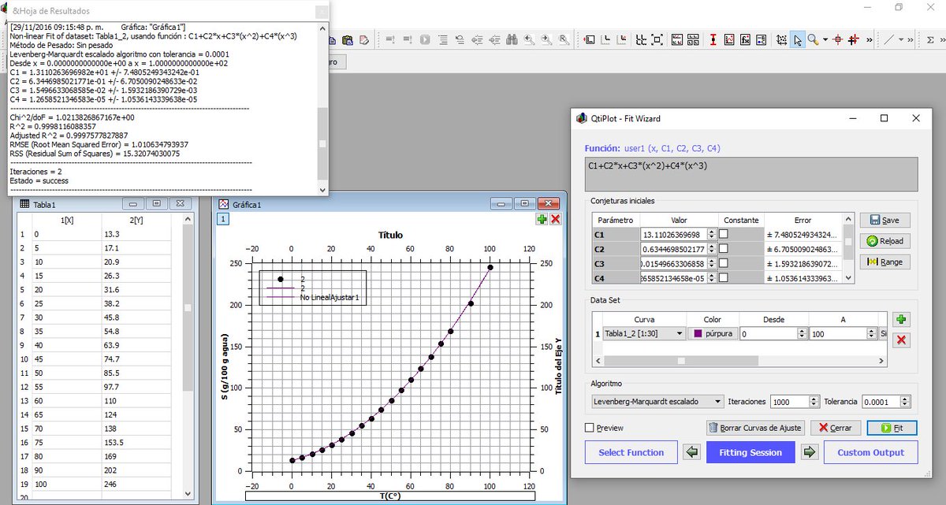The image size is (946, 505).
Task: Open the Algoritmo Levenberg-Marquardt dropdown
Action: click(x=657, y=402)
